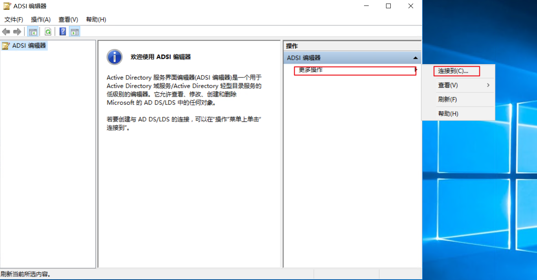The width and height of the screenshot is (537, 280).
Task: Open 查看(V) submenu in popup menu
Action: pos(458,85)
